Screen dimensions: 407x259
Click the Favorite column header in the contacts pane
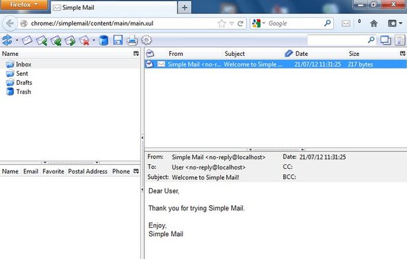coord(53,171)
